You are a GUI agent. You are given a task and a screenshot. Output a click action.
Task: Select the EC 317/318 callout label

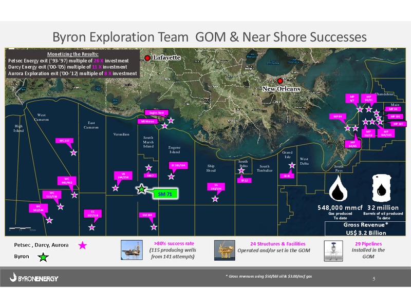[x=93, y=214]
